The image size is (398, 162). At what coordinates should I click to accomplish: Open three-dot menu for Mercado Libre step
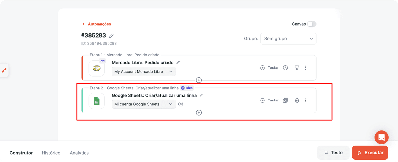point(306,68)
